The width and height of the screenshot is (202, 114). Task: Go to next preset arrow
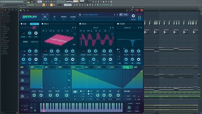[117, 15]
